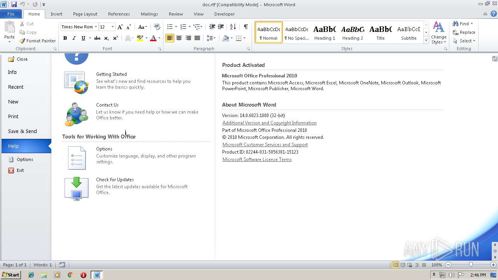Click Text Effects icon
The image size is (498, 280).
point(127,38)
